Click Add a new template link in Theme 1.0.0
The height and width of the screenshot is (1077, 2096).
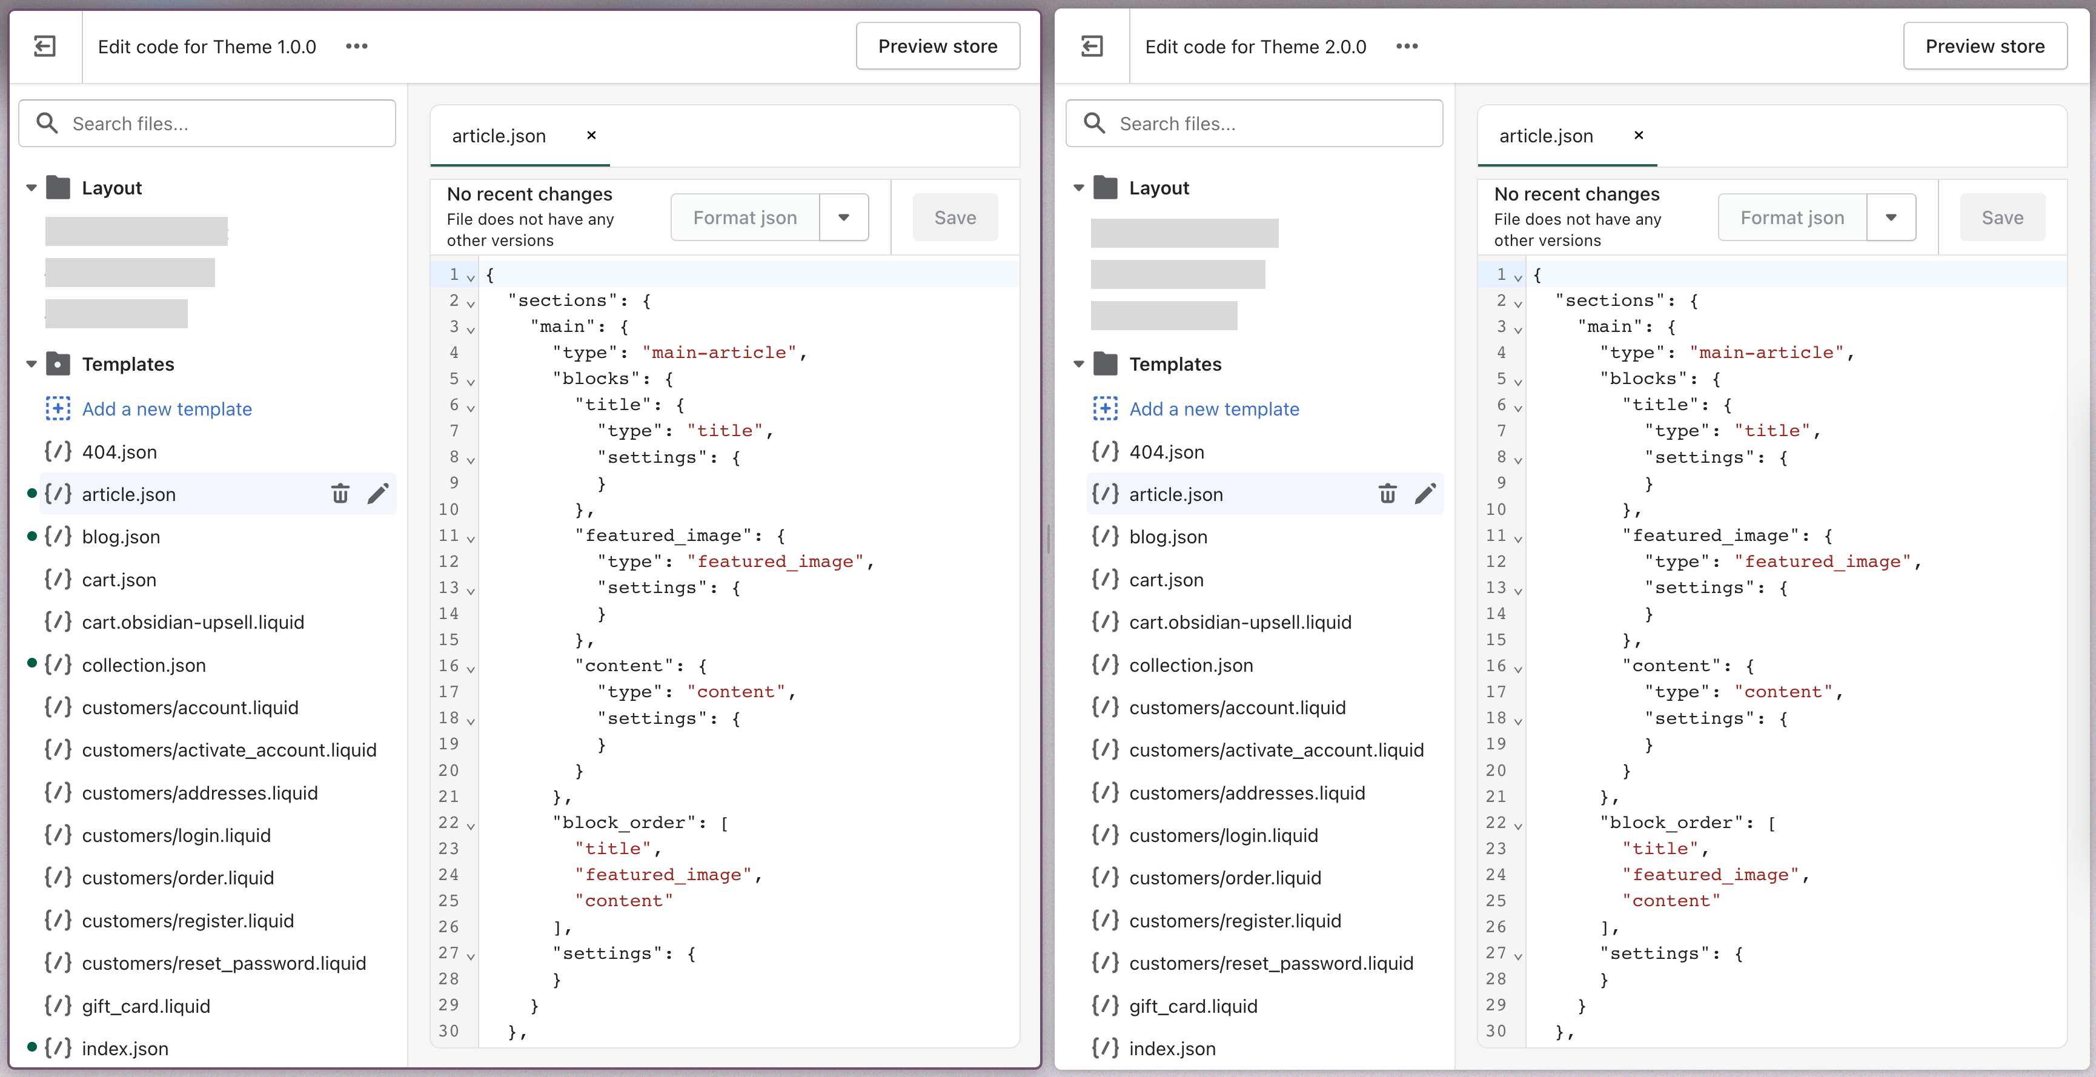point(167,408)
